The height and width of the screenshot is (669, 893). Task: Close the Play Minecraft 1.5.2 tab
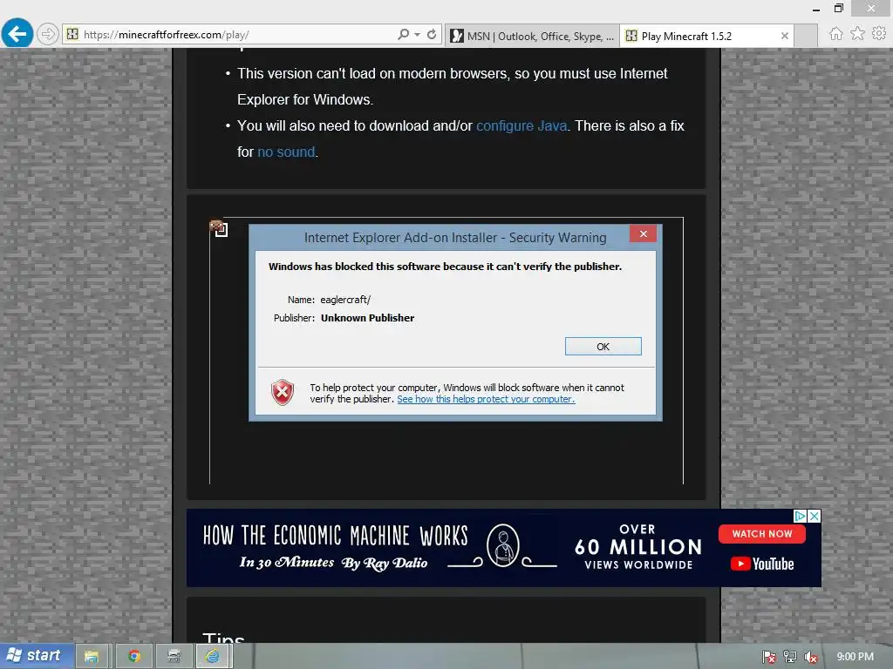tap(785, 36)
